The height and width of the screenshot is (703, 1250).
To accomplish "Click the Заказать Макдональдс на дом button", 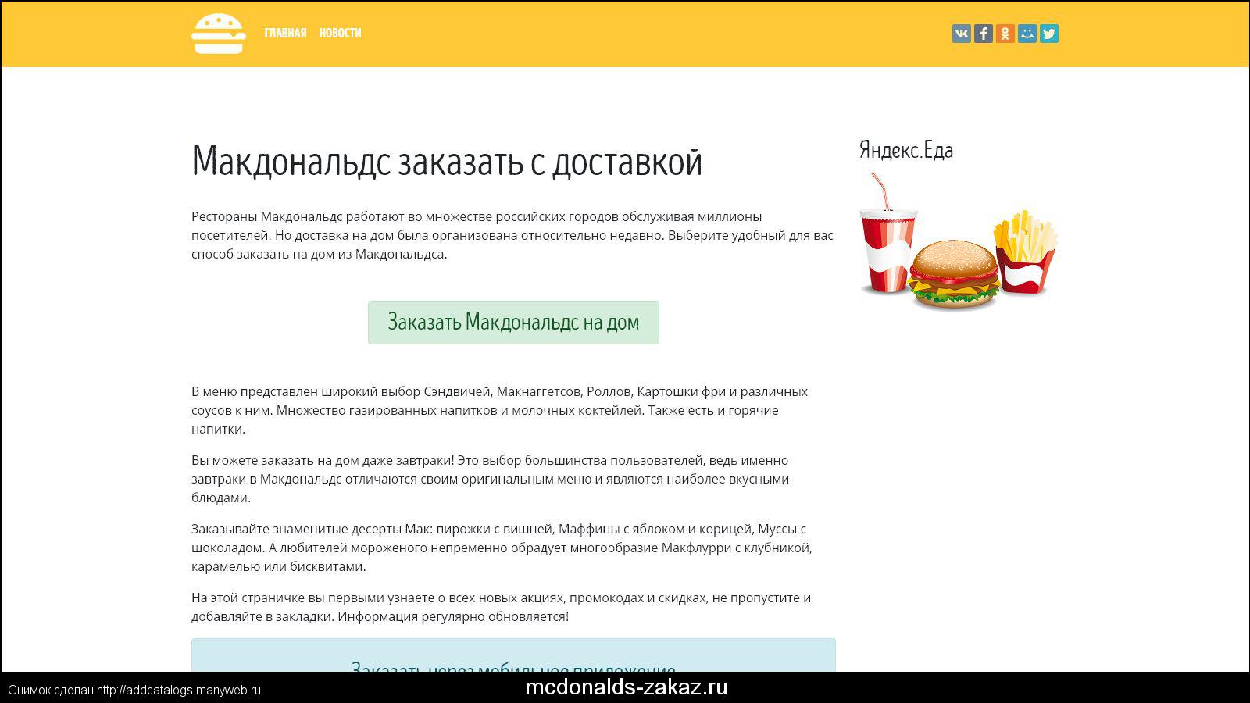I will (513, 323).
